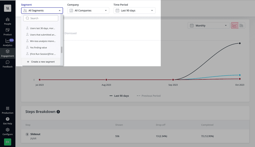Image resolution: width=255 pixels, height=147 pixels.
Task: Click the Oct 2023 black data point
Action: 240,43
